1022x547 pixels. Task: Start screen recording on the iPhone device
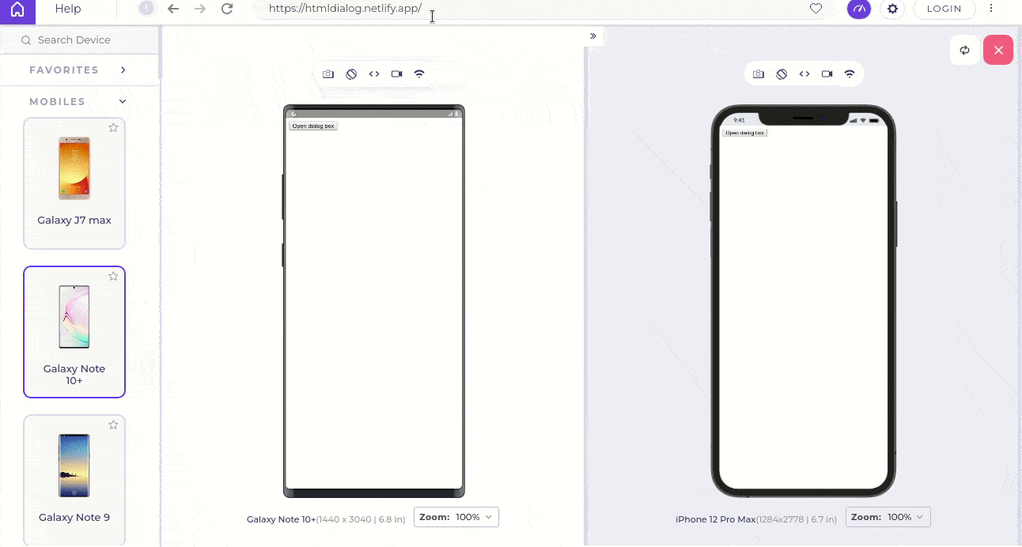[x=827, y=74]
